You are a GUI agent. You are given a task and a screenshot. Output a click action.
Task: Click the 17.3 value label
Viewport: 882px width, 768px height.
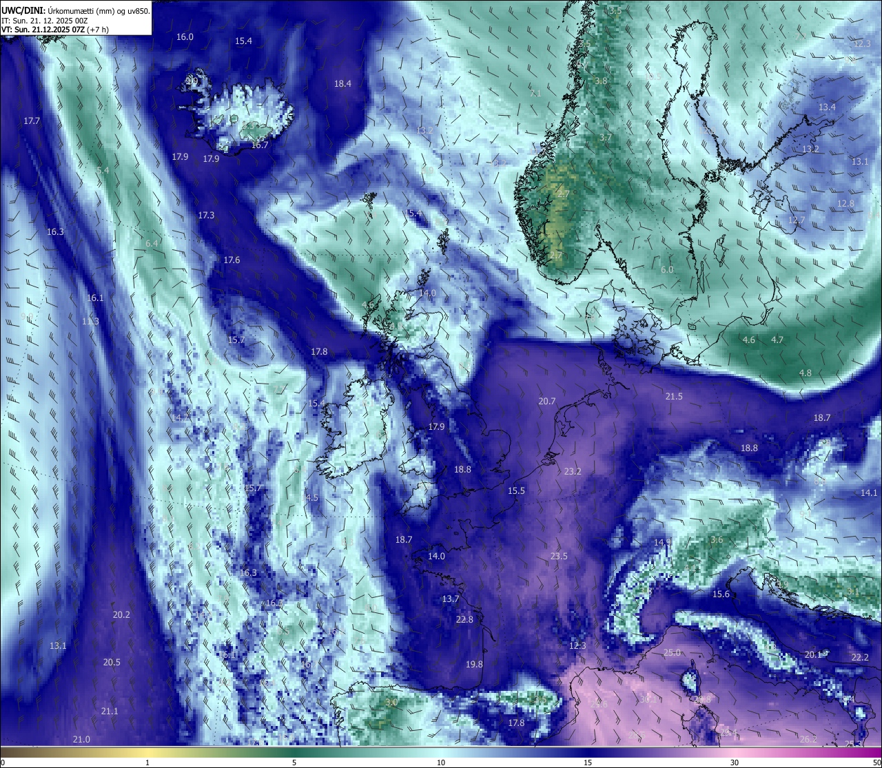[206, 216]
